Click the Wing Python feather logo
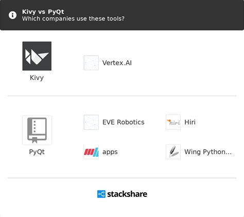Viewport: 244px width, 217px height. pos(173,152)
